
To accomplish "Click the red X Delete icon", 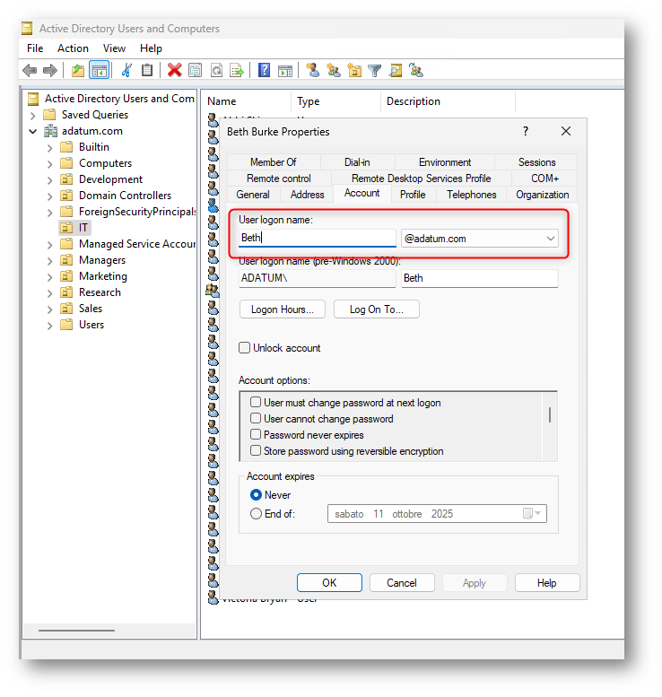I will [x=174, y=70].
